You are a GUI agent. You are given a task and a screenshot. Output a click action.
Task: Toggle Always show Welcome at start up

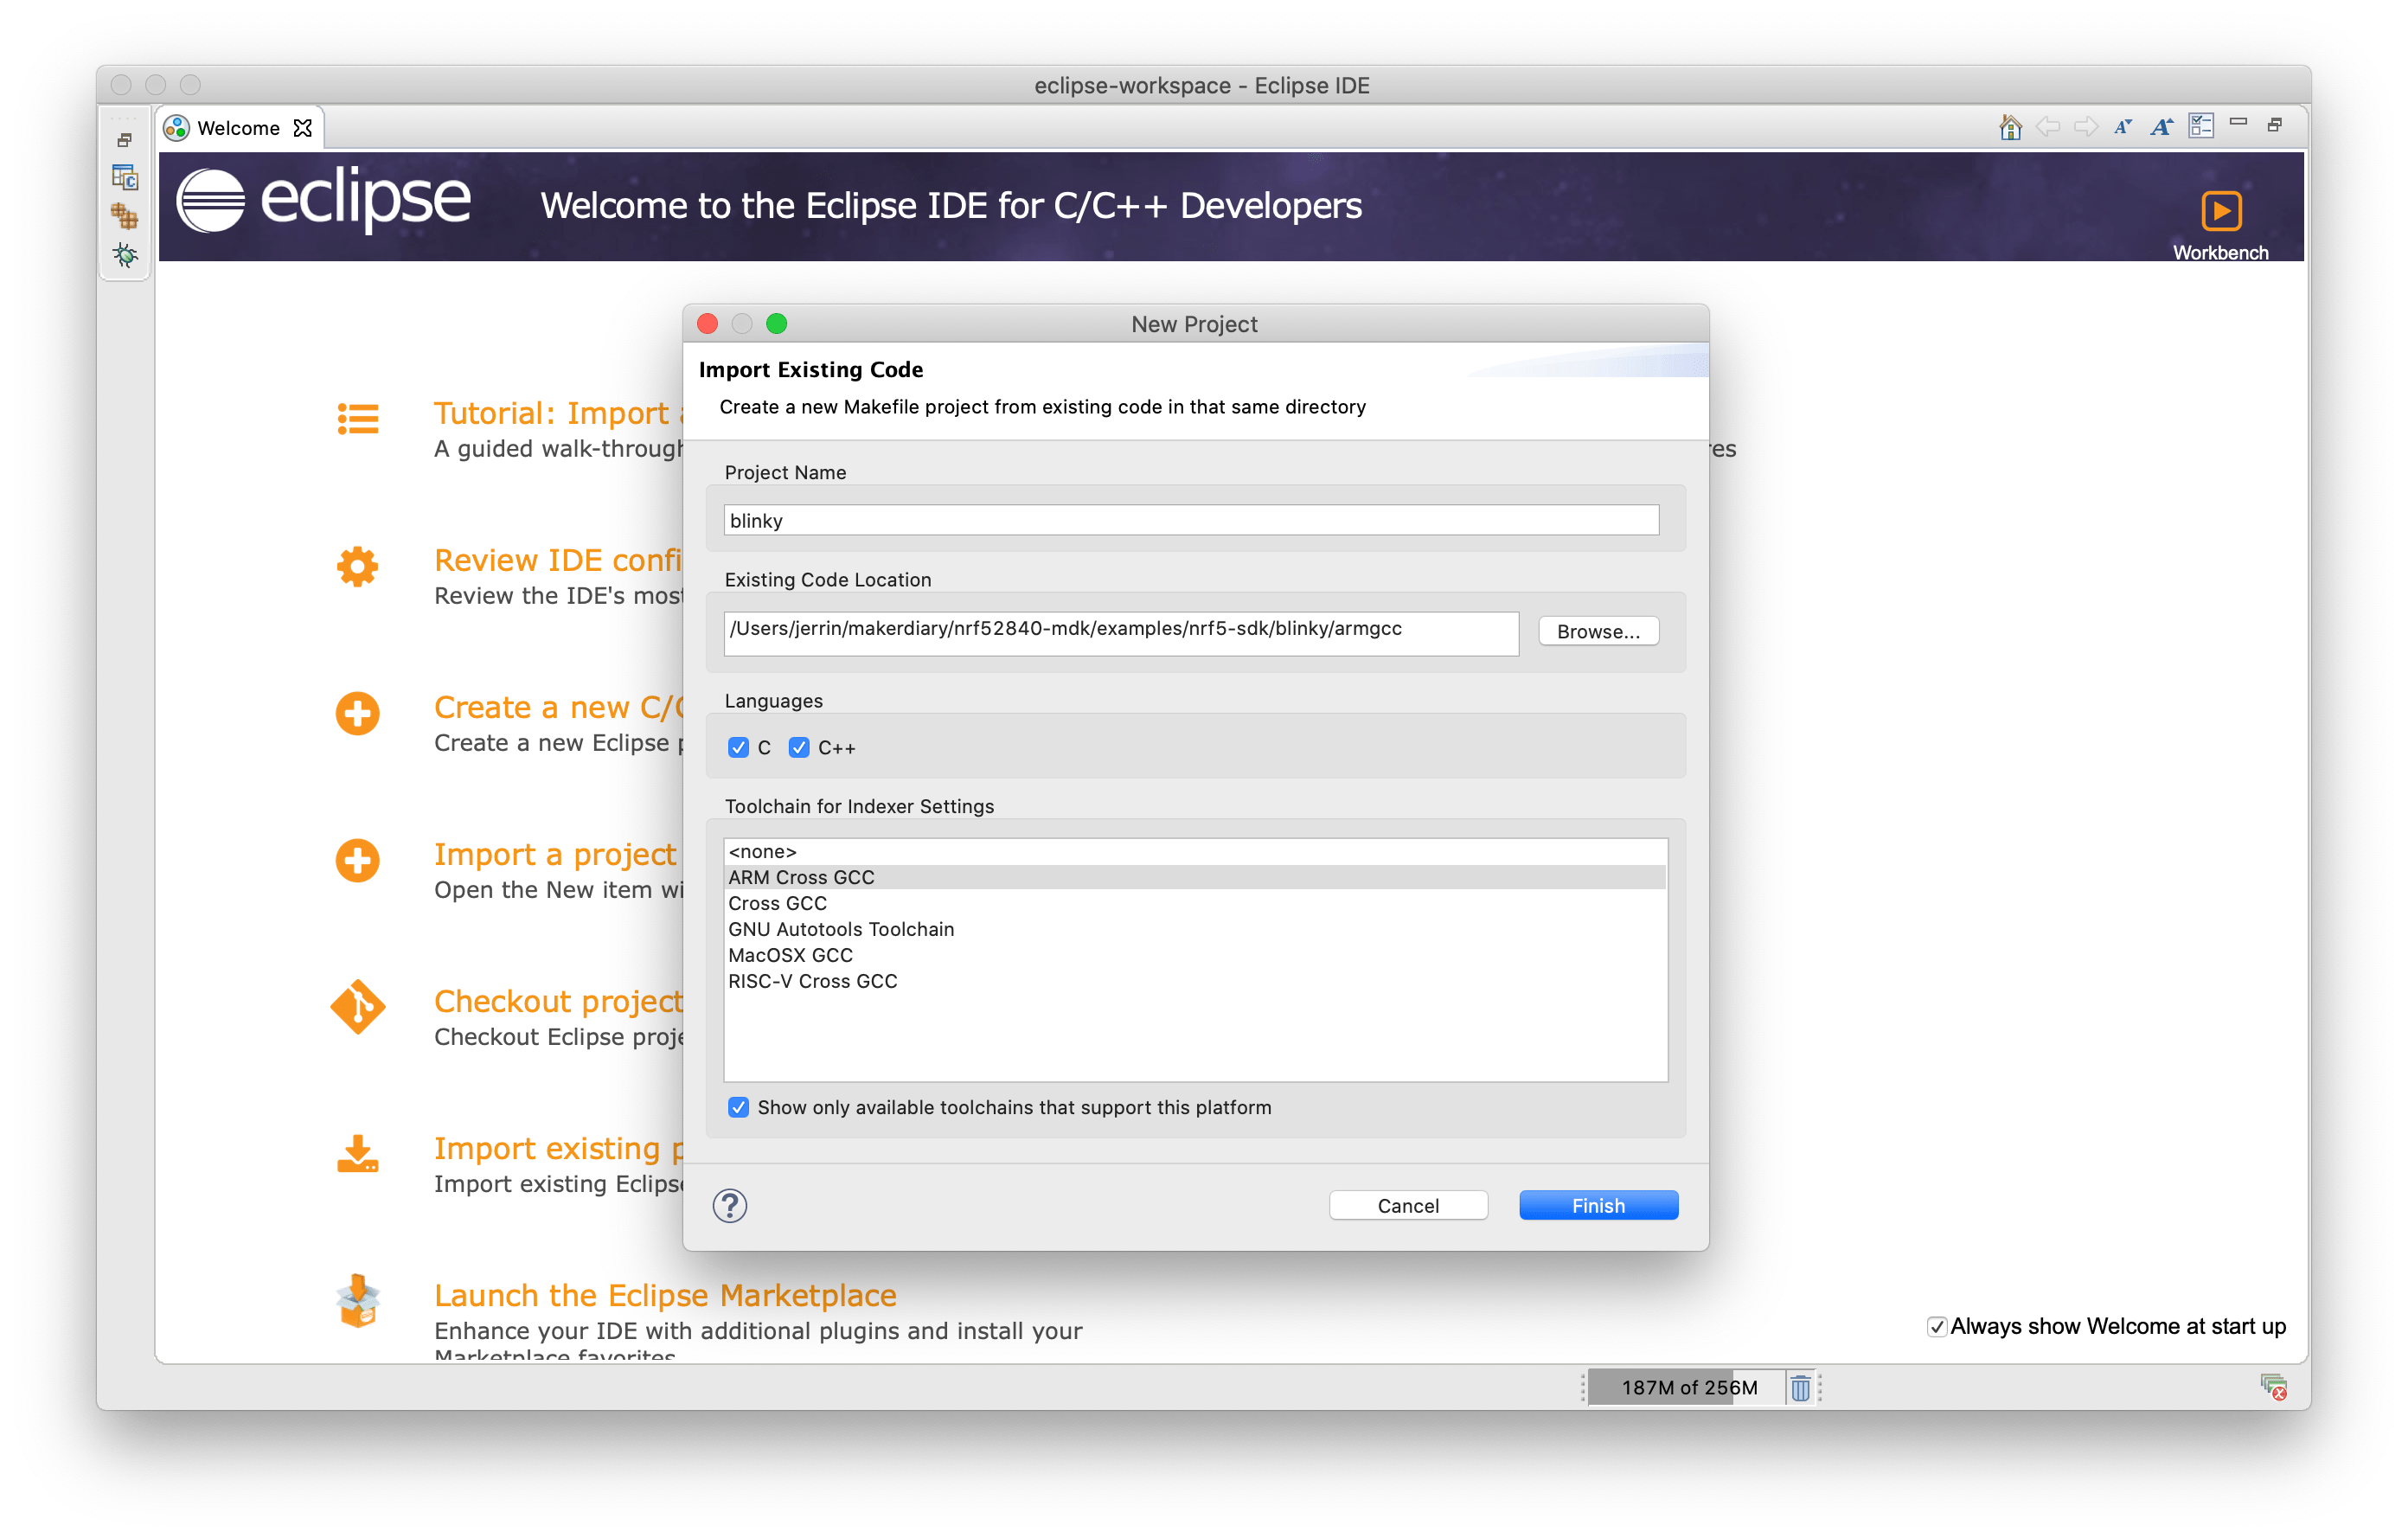pyautogui.click(x=1937, y=1327)
